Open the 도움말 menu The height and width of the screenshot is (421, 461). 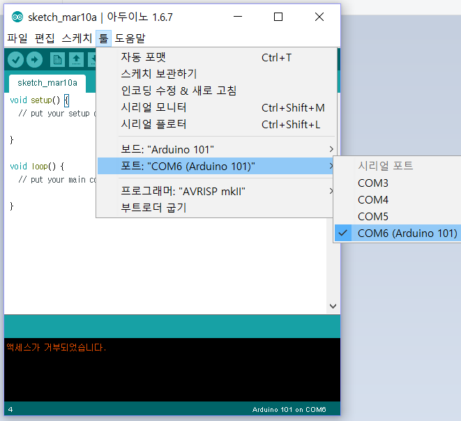130,38
